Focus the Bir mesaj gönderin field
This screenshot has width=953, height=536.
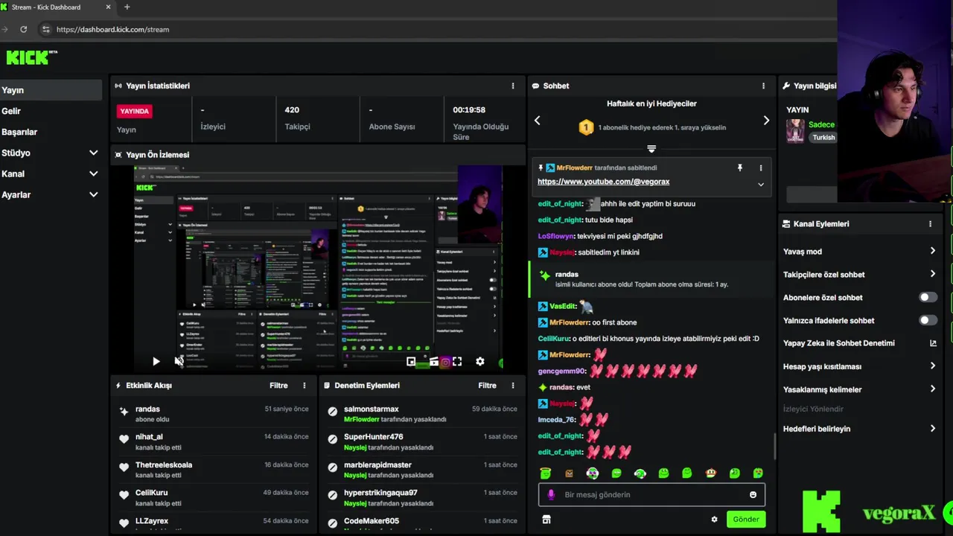pyautogui.click(x=651, y=494)
